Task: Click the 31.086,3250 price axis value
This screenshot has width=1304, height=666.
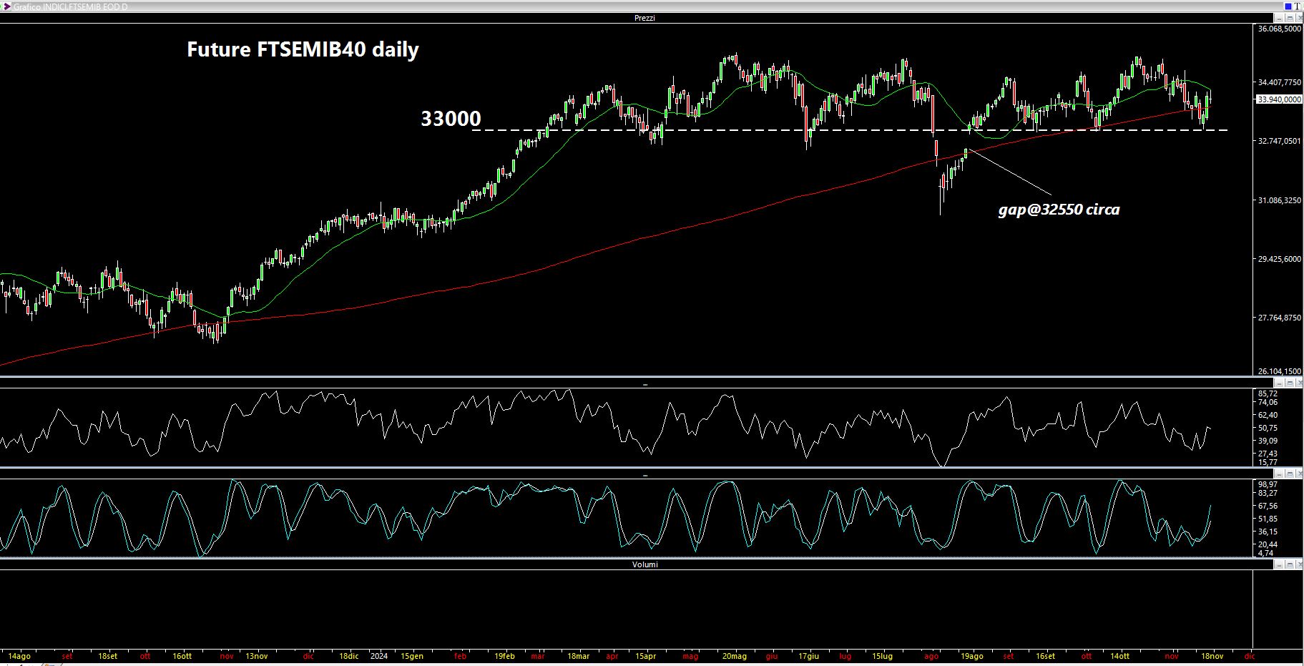Action: [x=1280, y=200]
